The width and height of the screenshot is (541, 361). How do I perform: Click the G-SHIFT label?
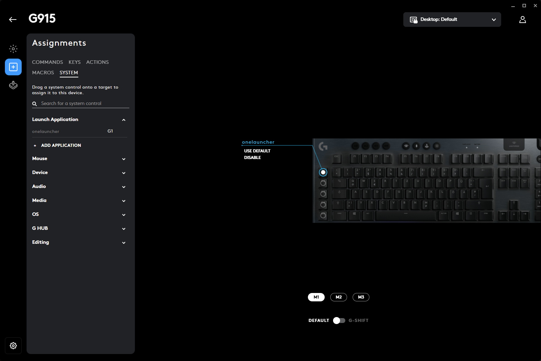tap(359, 321)
